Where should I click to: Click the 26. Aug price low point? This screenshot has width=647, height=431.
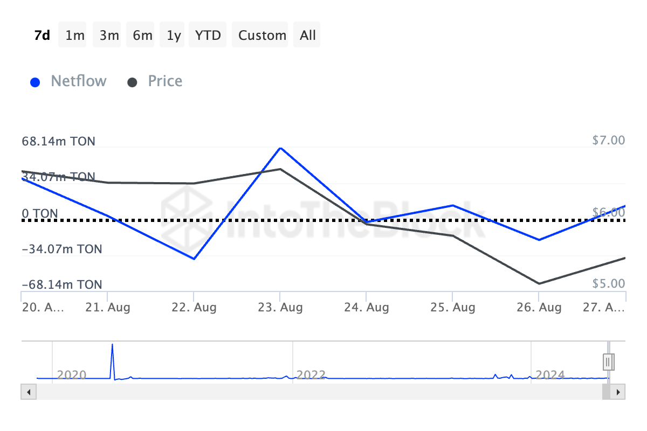tap(539, 283)
